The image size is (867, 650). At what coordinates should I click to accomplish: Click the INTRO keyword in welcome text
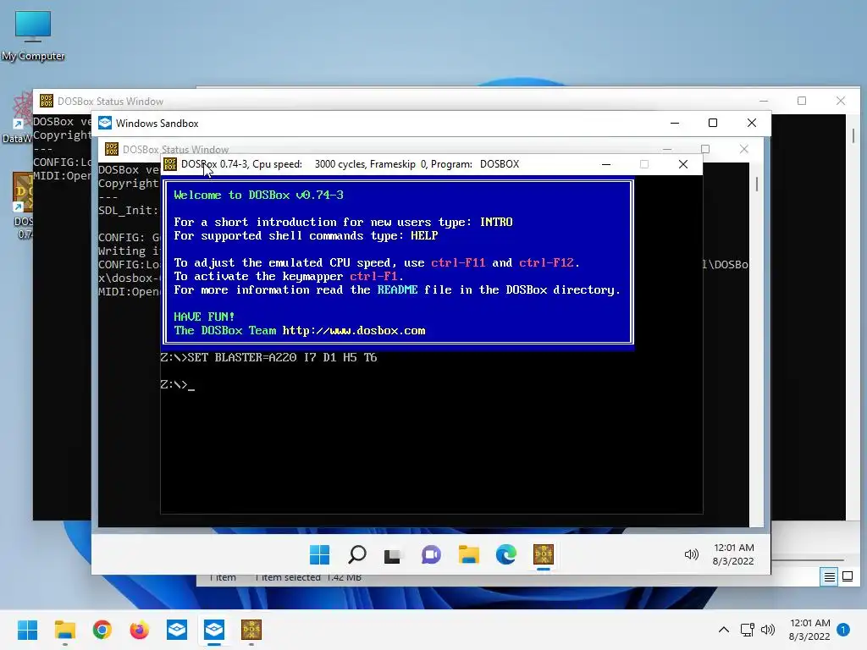496,223
